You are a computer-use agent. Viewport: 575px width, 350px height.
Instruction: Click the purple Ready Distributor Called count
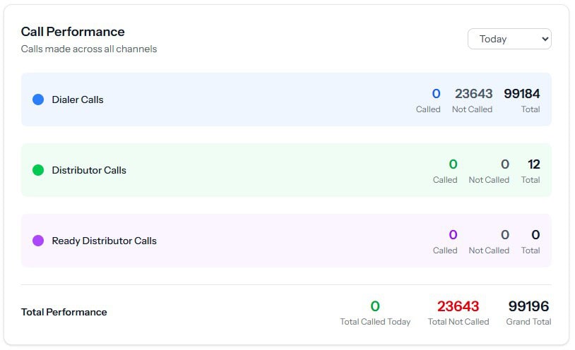pyautogui.click(x=453, y=235)
